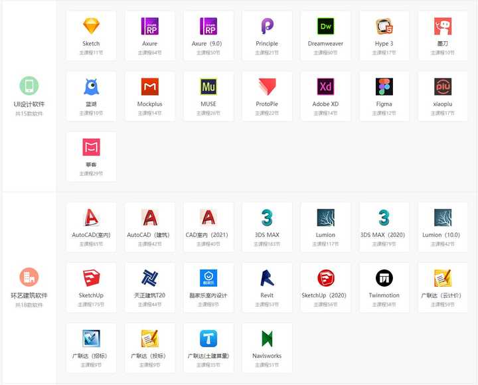The width and height of the screenshot is (478, 385).
Task: Open the 广联达（投标）notepad icon
Action: (149, 339)
